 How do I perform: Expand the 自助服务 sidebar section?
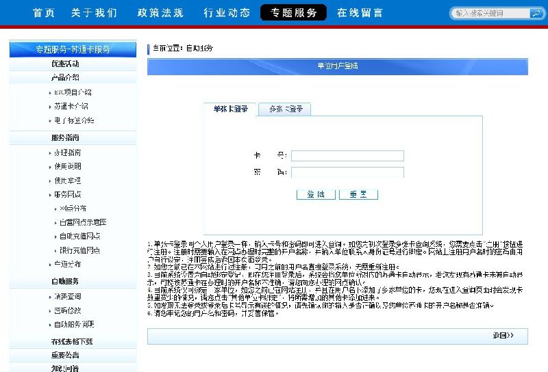[x=65, y=281]
